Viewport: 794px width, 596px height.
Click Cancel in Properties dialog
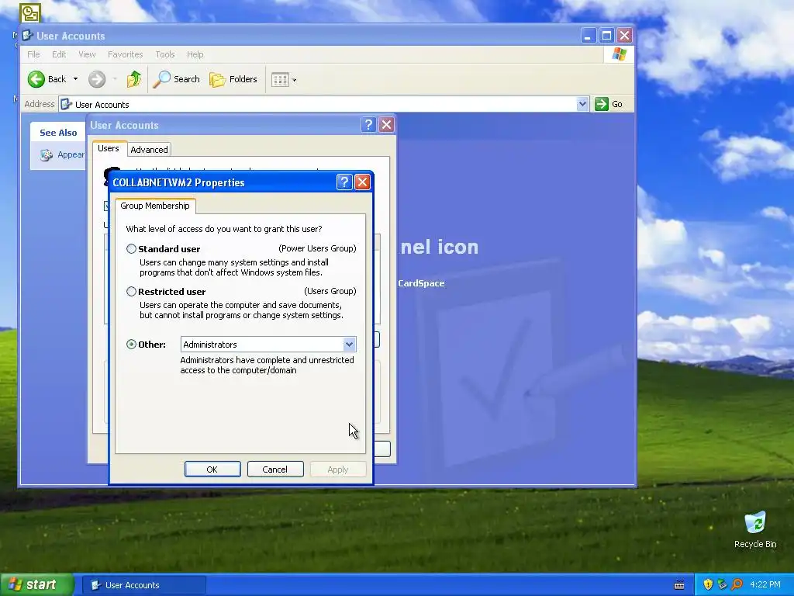pos(275,470)
